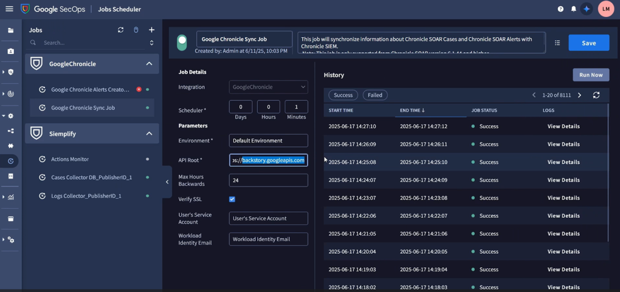Viewport: 620px width, 292px height.
Task: Refresh the Jobs list
Action: point(121,30)
